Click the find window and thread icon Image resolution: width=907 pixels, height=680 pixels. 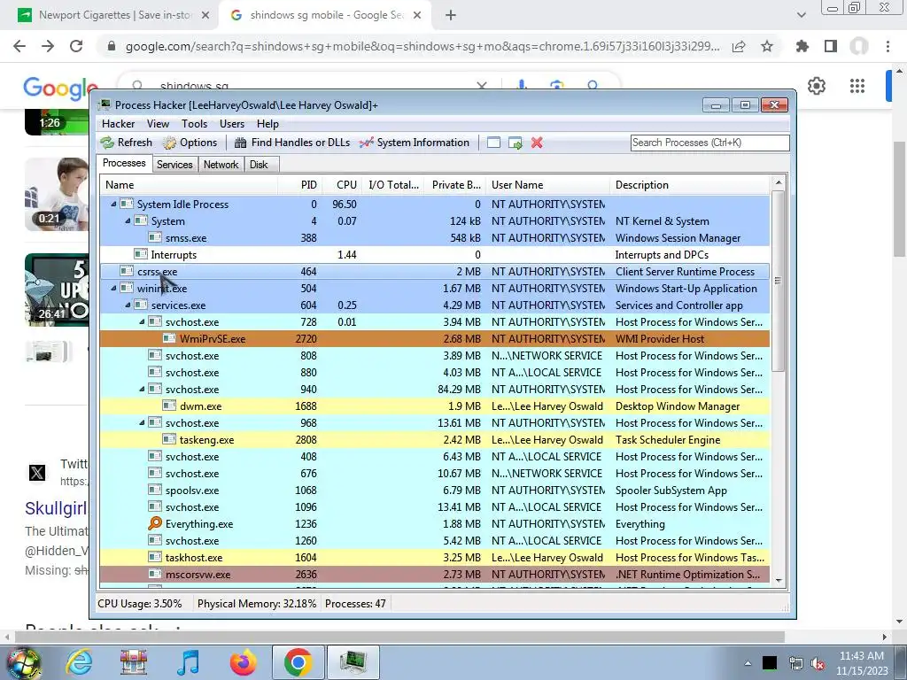pos(515,143)
